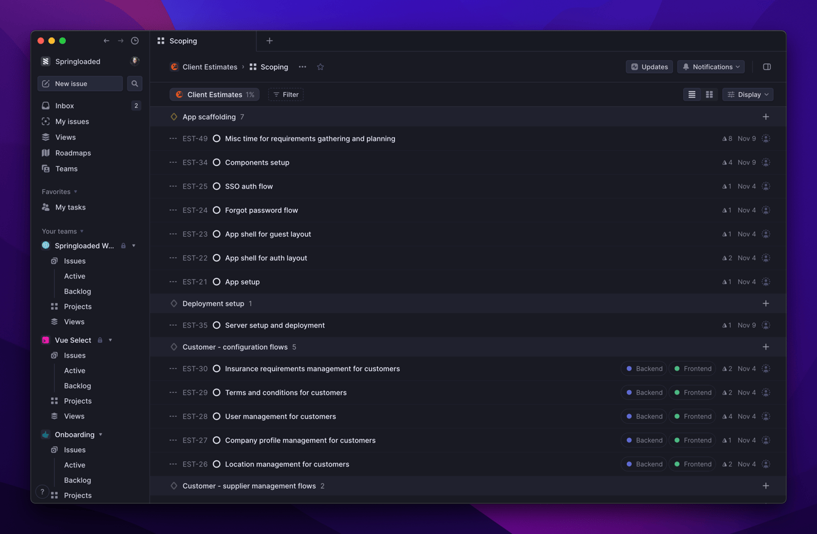
Task: Open the view history clock icon
Action: pyautogui.click(x=135, y=41)
